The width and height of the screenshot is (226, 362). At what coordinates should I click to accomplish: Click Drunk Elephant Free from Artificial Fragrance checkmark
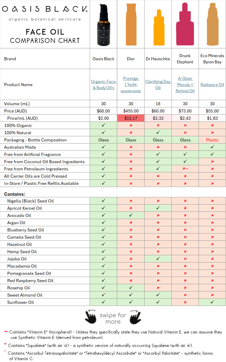185,154
